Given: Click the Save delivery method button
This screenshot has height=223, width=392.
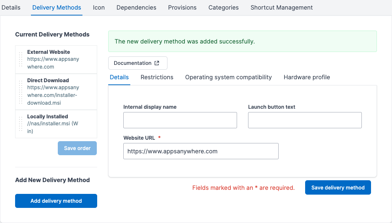Looking at the screenshot, I should [x=338, y=188].
